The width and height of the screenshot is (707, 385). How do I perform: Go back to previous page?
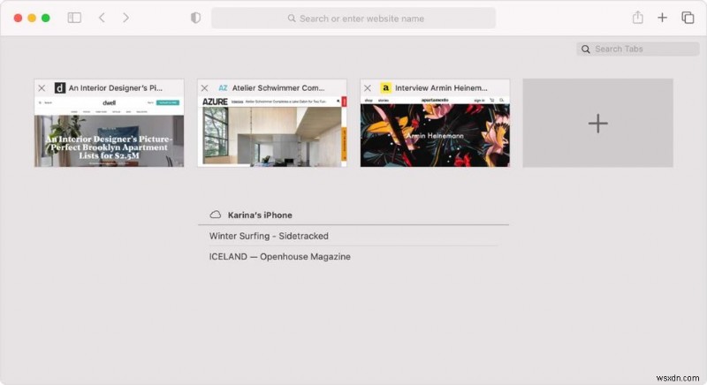tap(102, 18)
